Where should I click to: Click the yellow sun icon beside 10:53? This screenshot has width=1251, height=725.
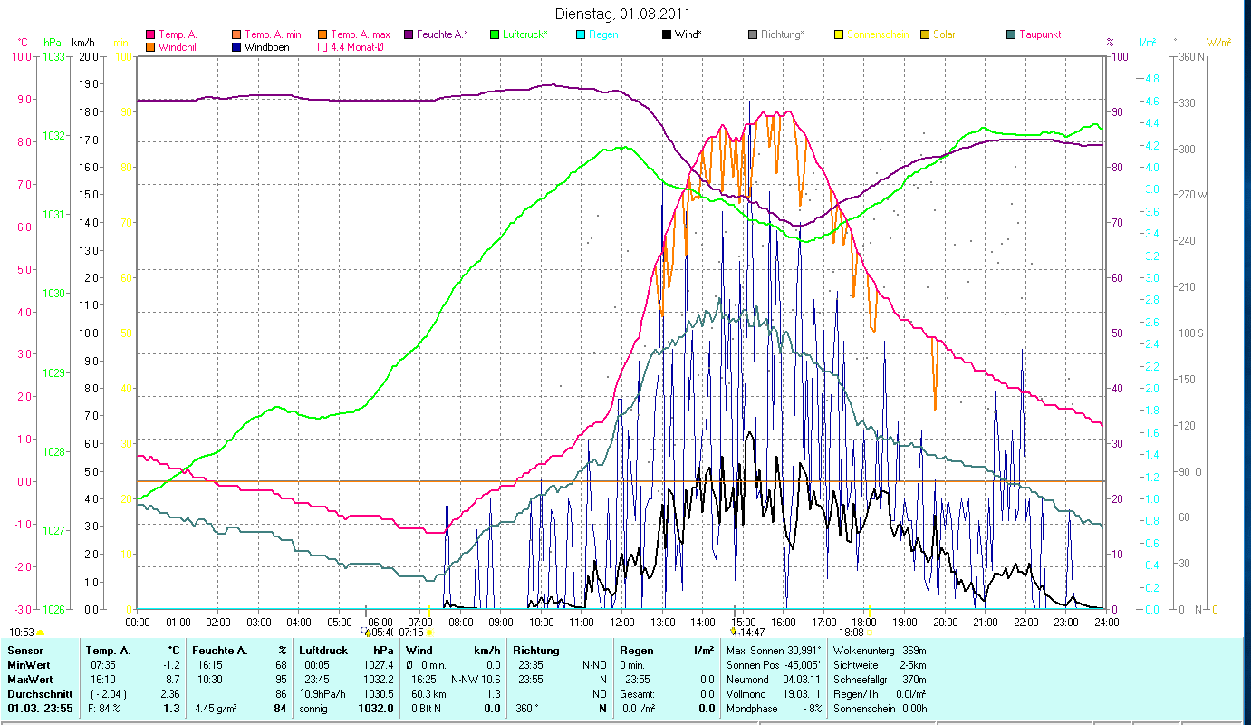point(40,633)
